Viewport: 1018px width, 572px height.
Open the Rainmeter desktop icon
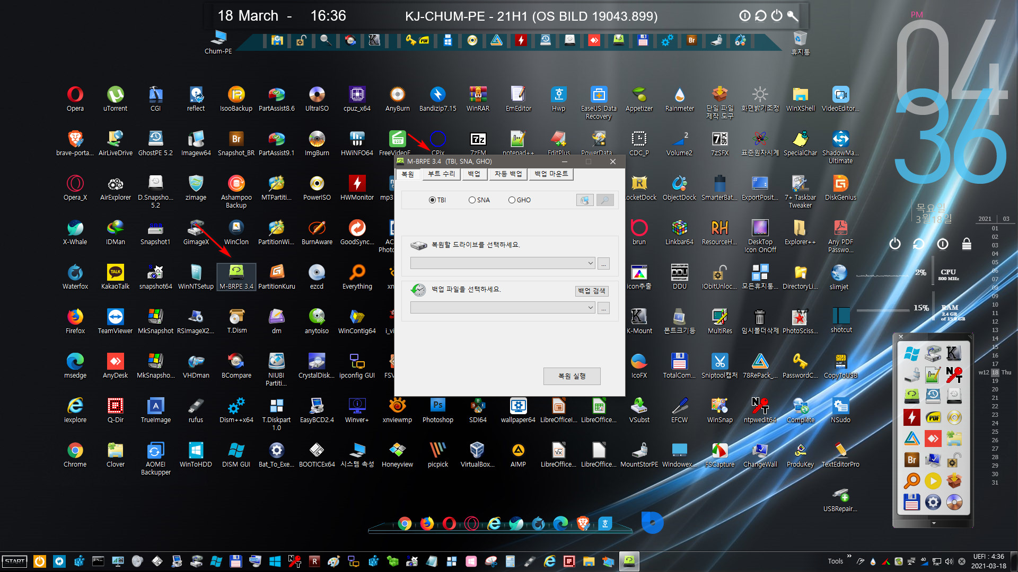(680, 99)
